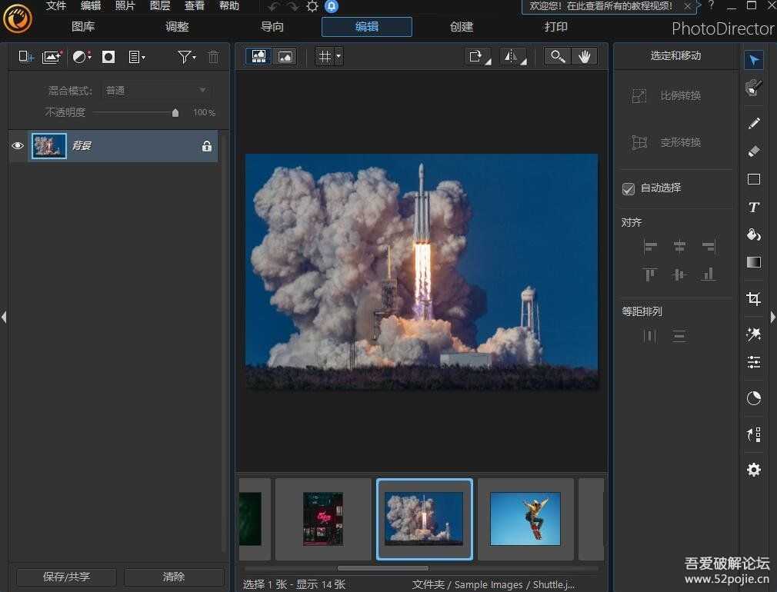
Task: Select the Crop tool
Action: [x=754, y=299]
